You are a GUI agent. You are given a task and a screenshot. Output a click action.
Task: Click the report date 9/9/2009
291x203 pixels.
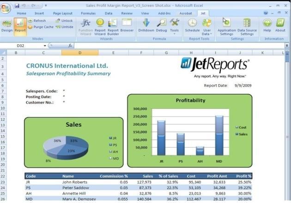(243, 86)
